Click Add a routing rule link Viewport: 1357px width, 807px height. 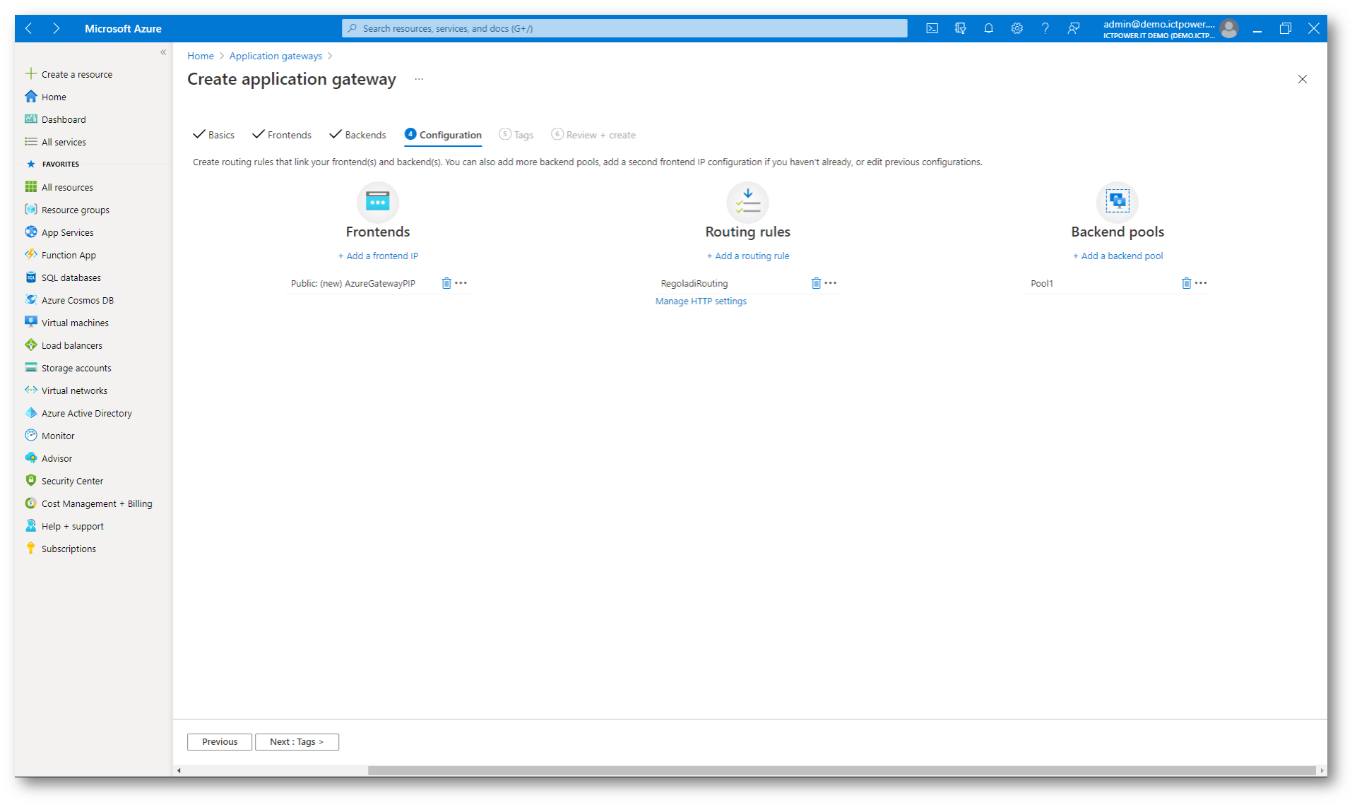[748, 256]
